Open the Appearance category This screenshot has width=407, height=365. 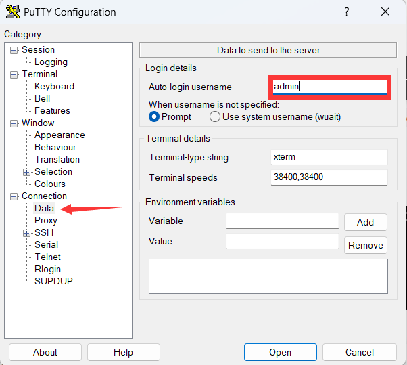coord(59,135)
